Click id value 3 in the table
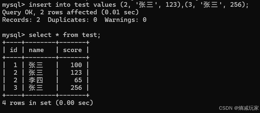Screen dimensions: 260x113 [15, 88]
